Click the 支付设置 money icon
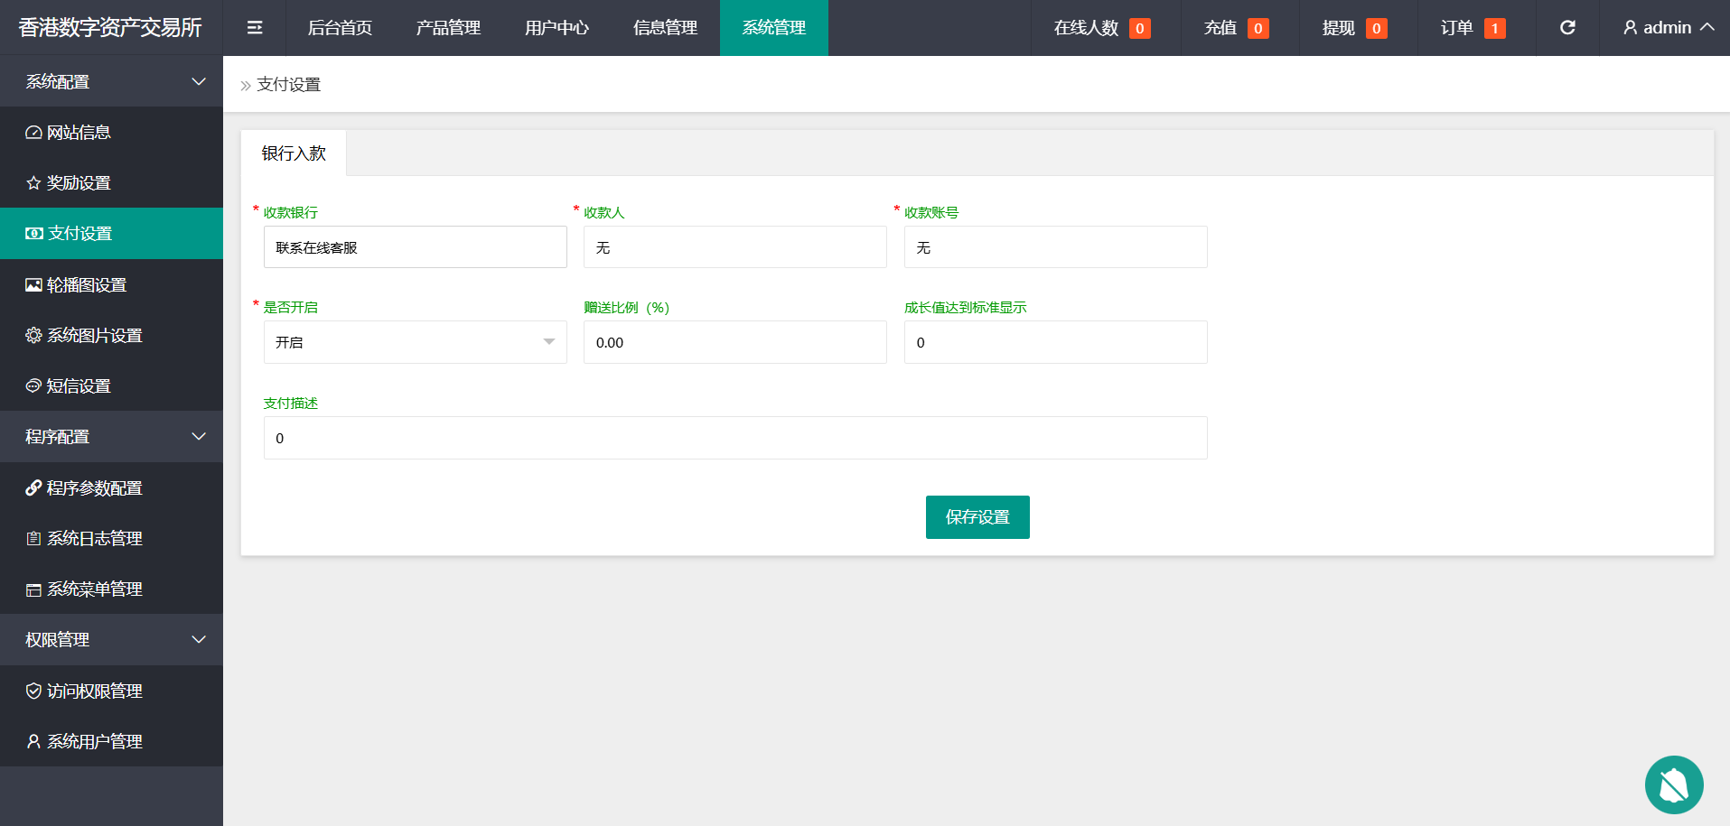Image resolution: width=1730 pixels, height=826 pixels. (34, 234)
